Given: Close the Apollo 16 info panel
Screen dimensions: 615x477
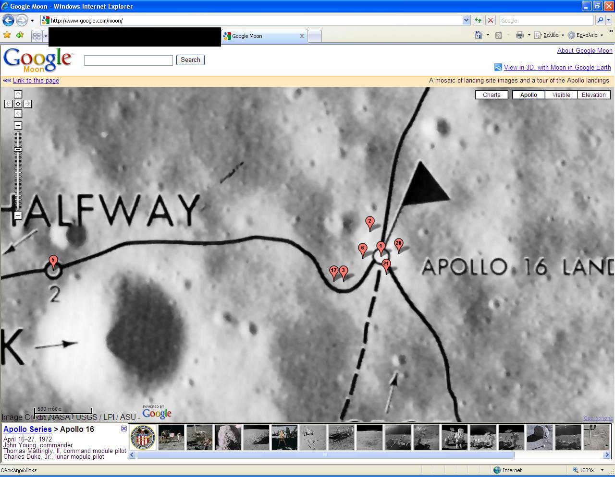Looking at the screenshot, I should tap(123, 429).
